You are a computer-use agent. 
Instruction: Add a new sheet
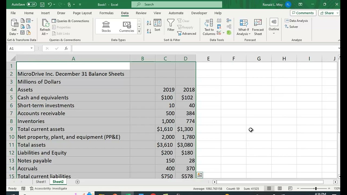[x=78, y=182]
